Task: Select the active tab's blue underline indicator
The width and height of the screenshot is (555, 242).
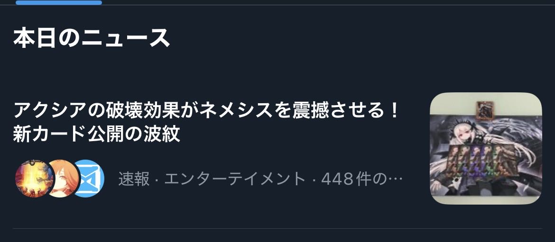Action: point(59,2)
